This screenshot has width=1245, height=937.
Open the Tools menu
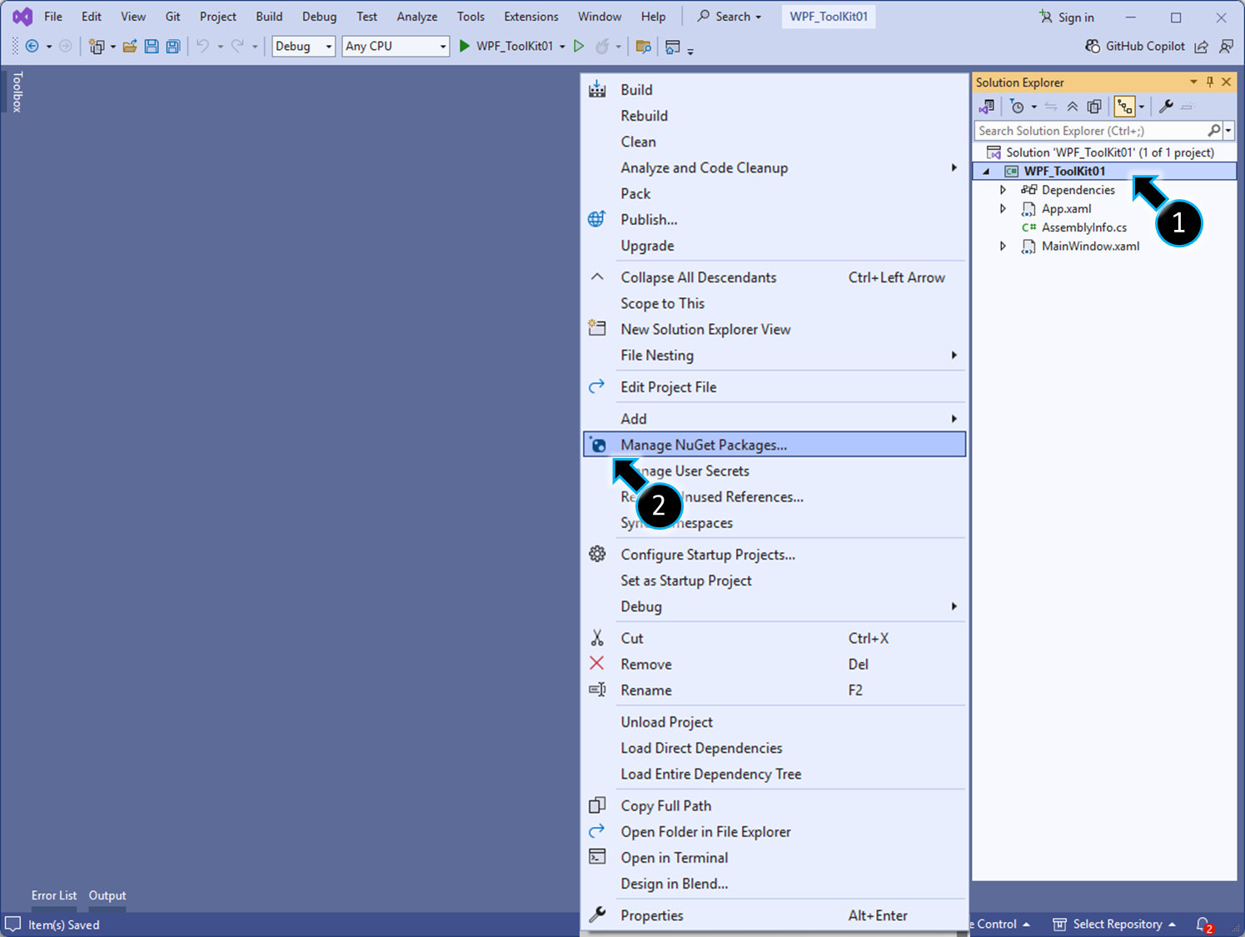coord(471,17)
